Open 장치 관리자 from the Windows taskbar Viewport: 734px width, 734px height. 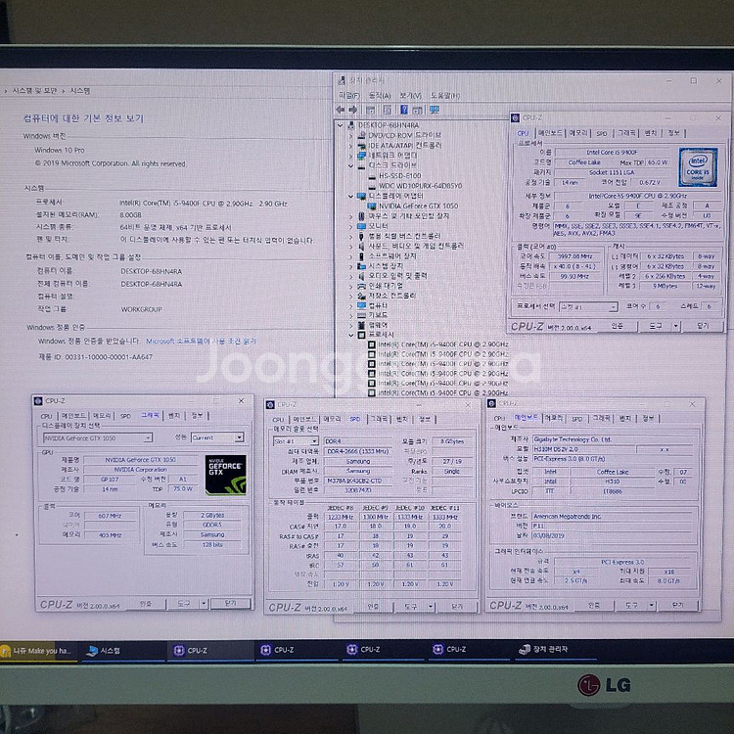click(556, 649)
